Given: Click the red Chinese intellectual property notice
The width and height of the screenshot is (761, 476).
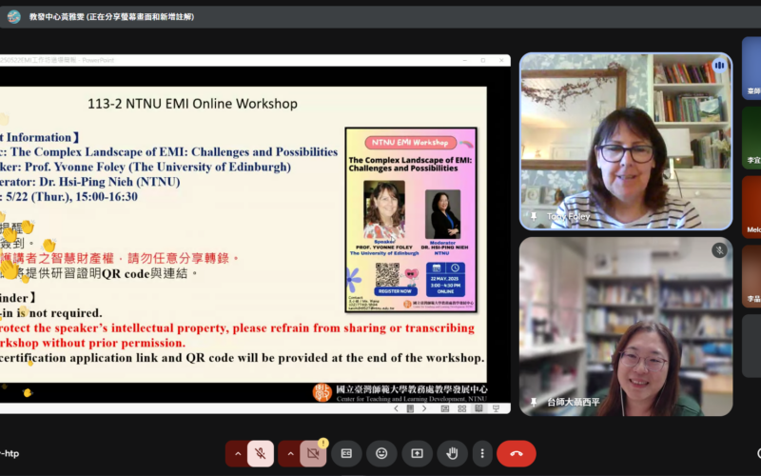Looking at the screenshot, I should click(119, 258).
